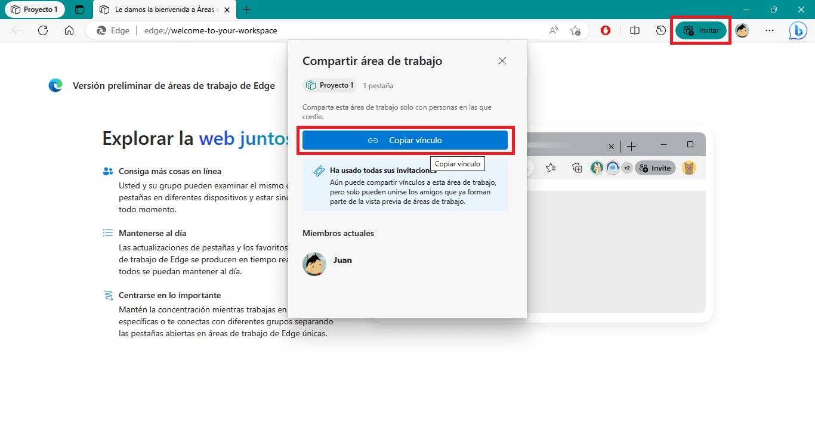Click the Invite button in illustration
This screenshot has height=434, width=815.
click(x=655, y=168)
